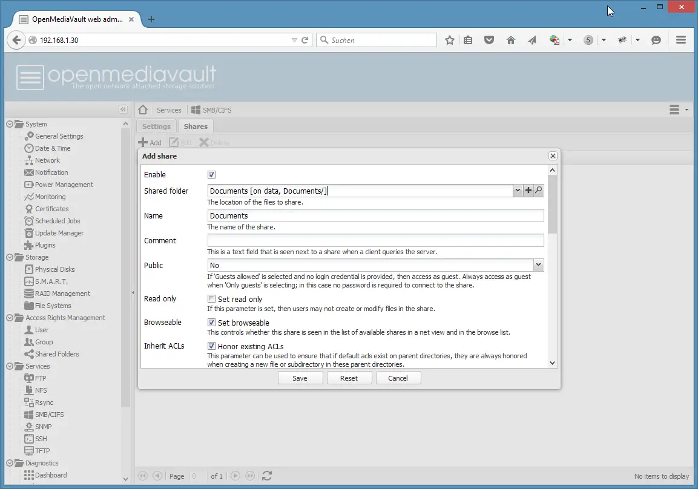Image resolution: width=698 pixels, height=489 pixels.
Task: Uncheck Set browseable
Action: (x=211, y=323)
